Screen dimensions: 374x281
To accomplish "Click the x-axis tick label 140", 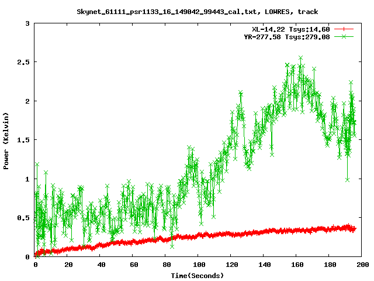I will (x=263, y=265).
